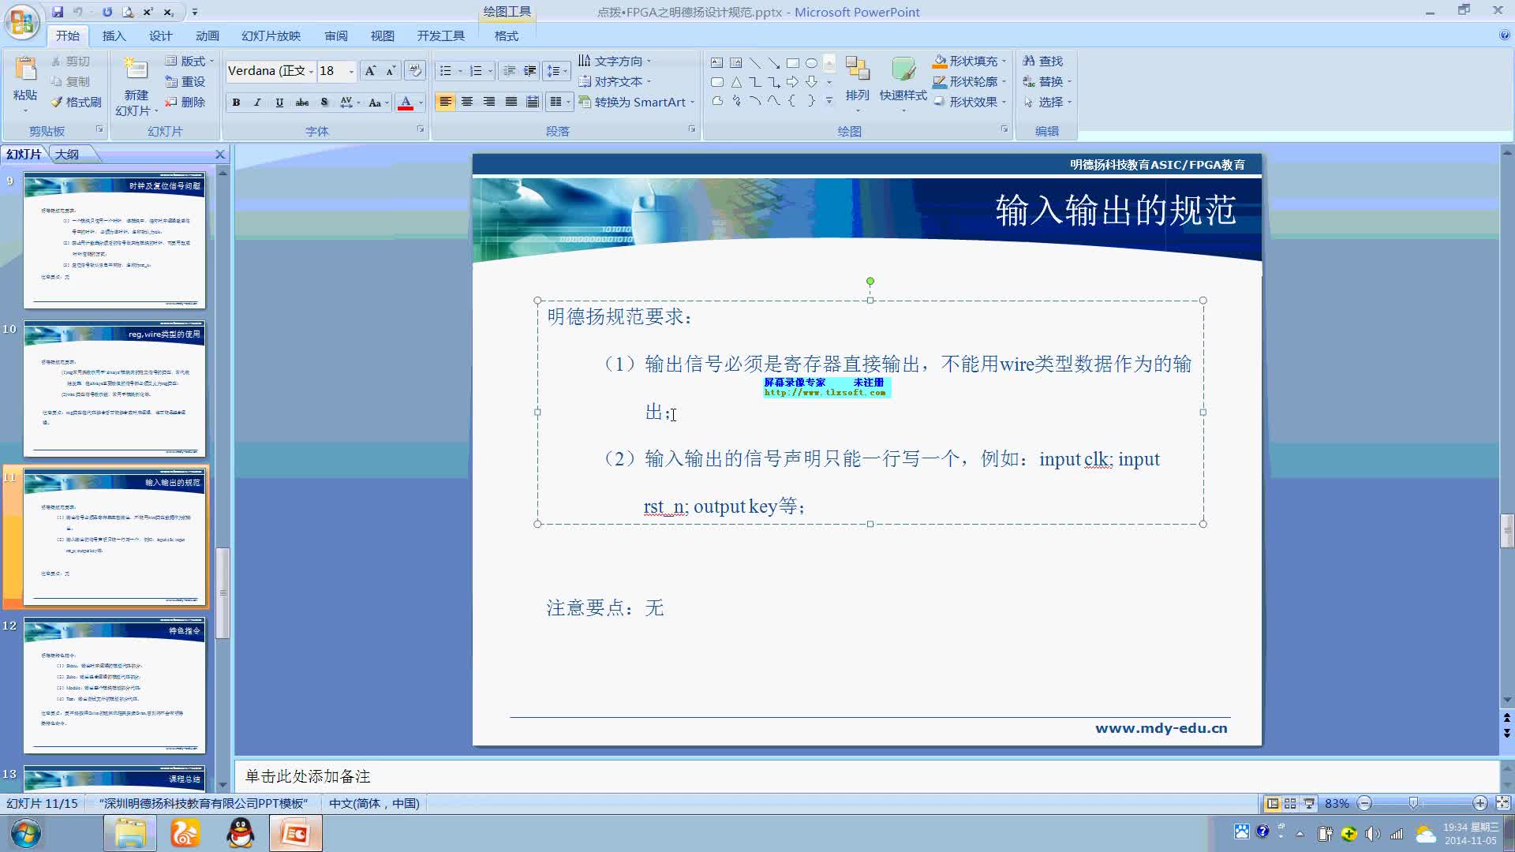Click Delete (删除) slide button

click(x=185, y=102)
